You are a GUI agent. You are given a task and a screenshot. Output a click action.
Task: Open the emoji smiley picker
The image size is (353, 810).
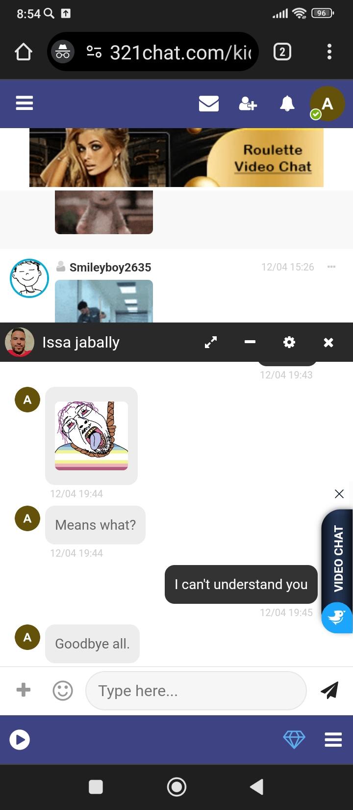click(x=63, y=691)
